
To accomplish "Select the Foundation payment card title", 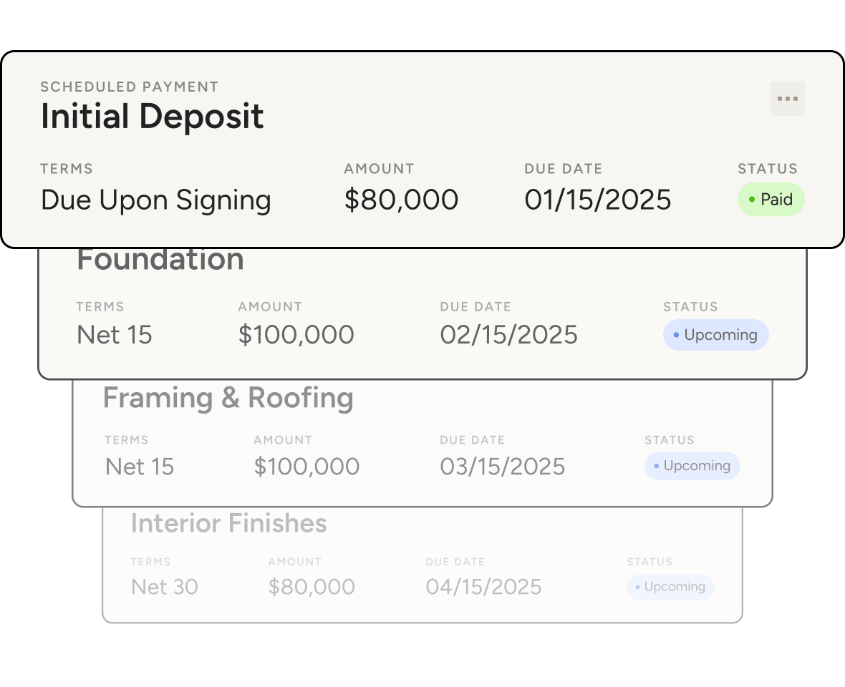I will 160,259.
